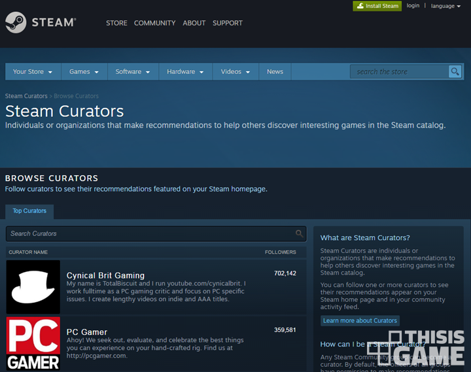Click the login link

(413, 6)
